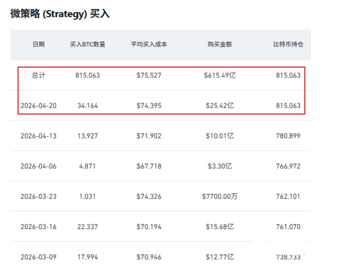Viewport: 344px width, 269px height.
Task: Select the $615.49亿 total purchase amount
Action: tap(220, 75)
